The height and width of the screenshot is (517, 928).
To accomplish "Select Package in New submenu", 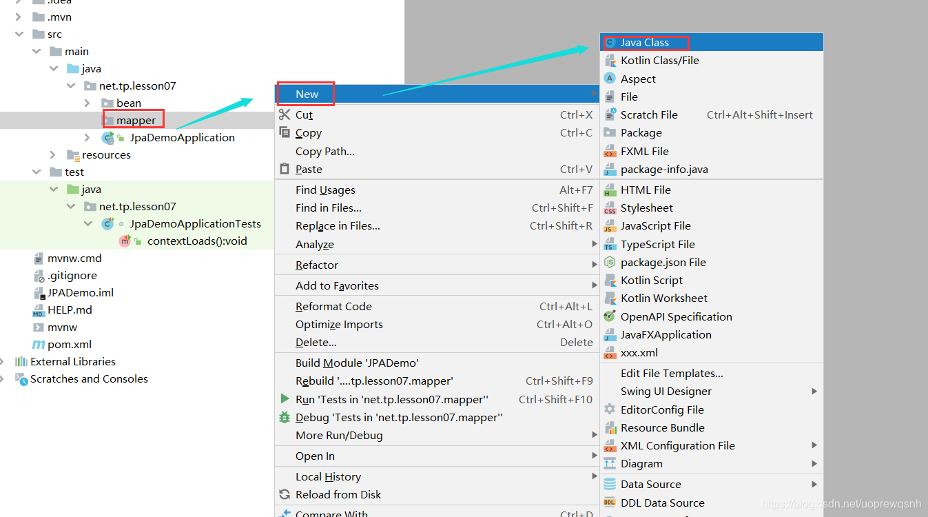I will (x=712, y=132).
